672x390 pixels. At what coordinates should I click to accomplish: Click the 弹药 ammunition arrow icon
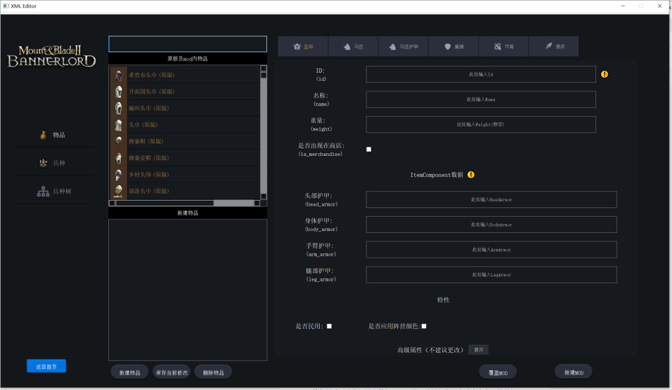pyautogui.click(x=549, y=47)
